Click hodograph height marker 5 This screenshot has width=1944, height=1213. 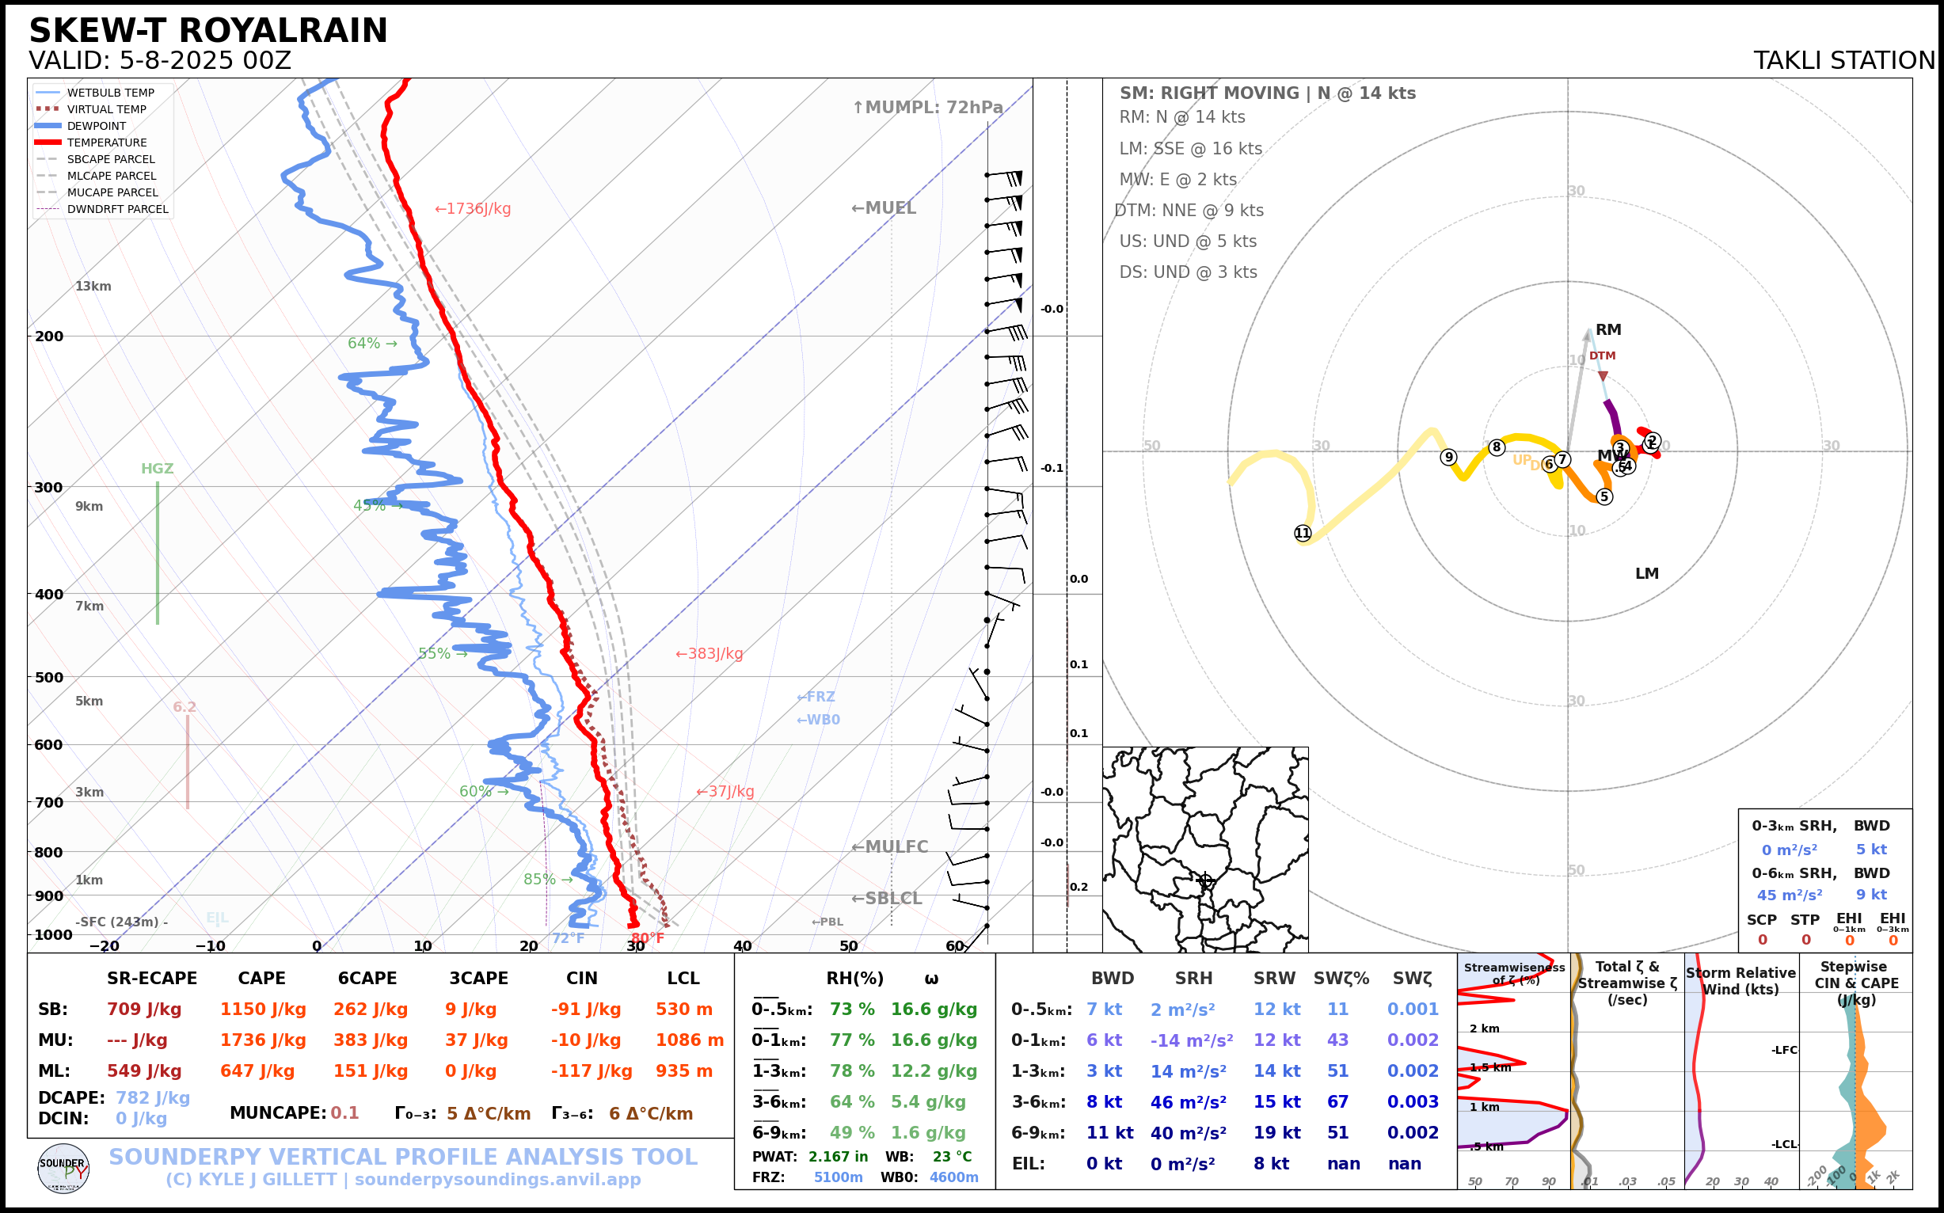tap(1604, 496)
